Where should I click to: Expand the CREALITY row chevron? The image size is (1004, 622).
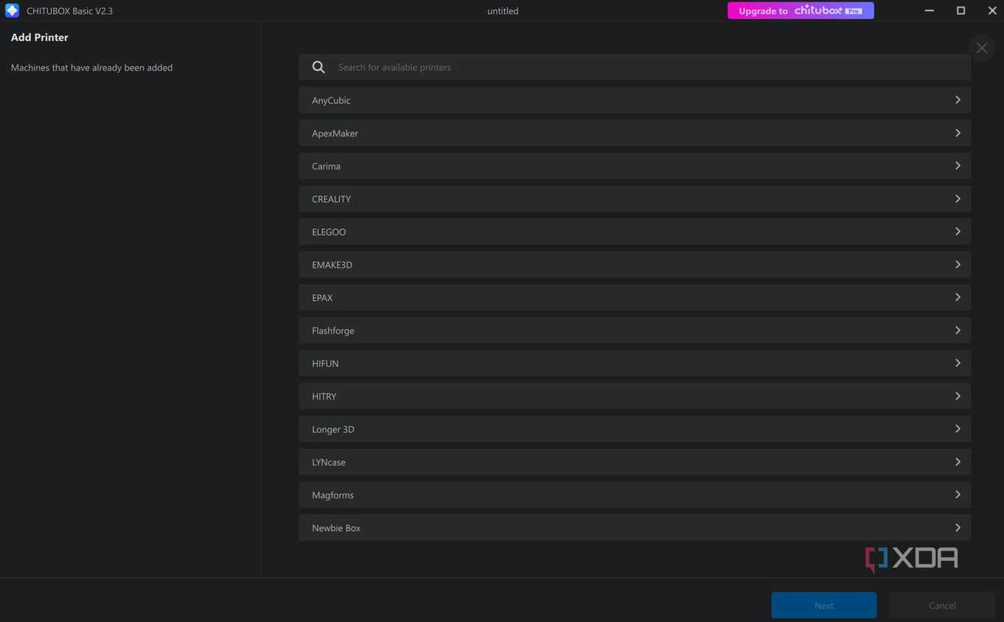click(x=958, y=199)
